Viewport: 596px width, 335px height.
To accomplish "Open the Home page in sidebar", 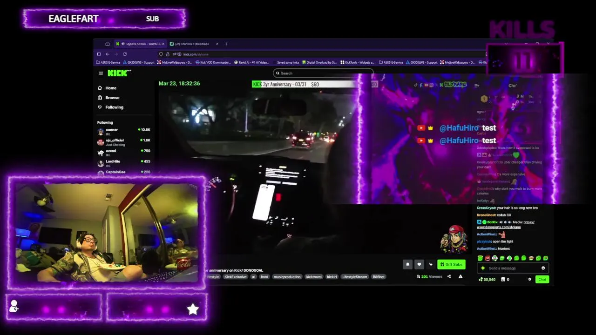I will coord(107,88).
